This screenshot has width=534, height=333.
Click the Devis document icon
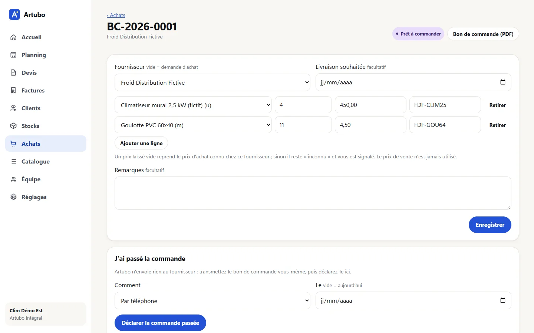pos(13,73)
